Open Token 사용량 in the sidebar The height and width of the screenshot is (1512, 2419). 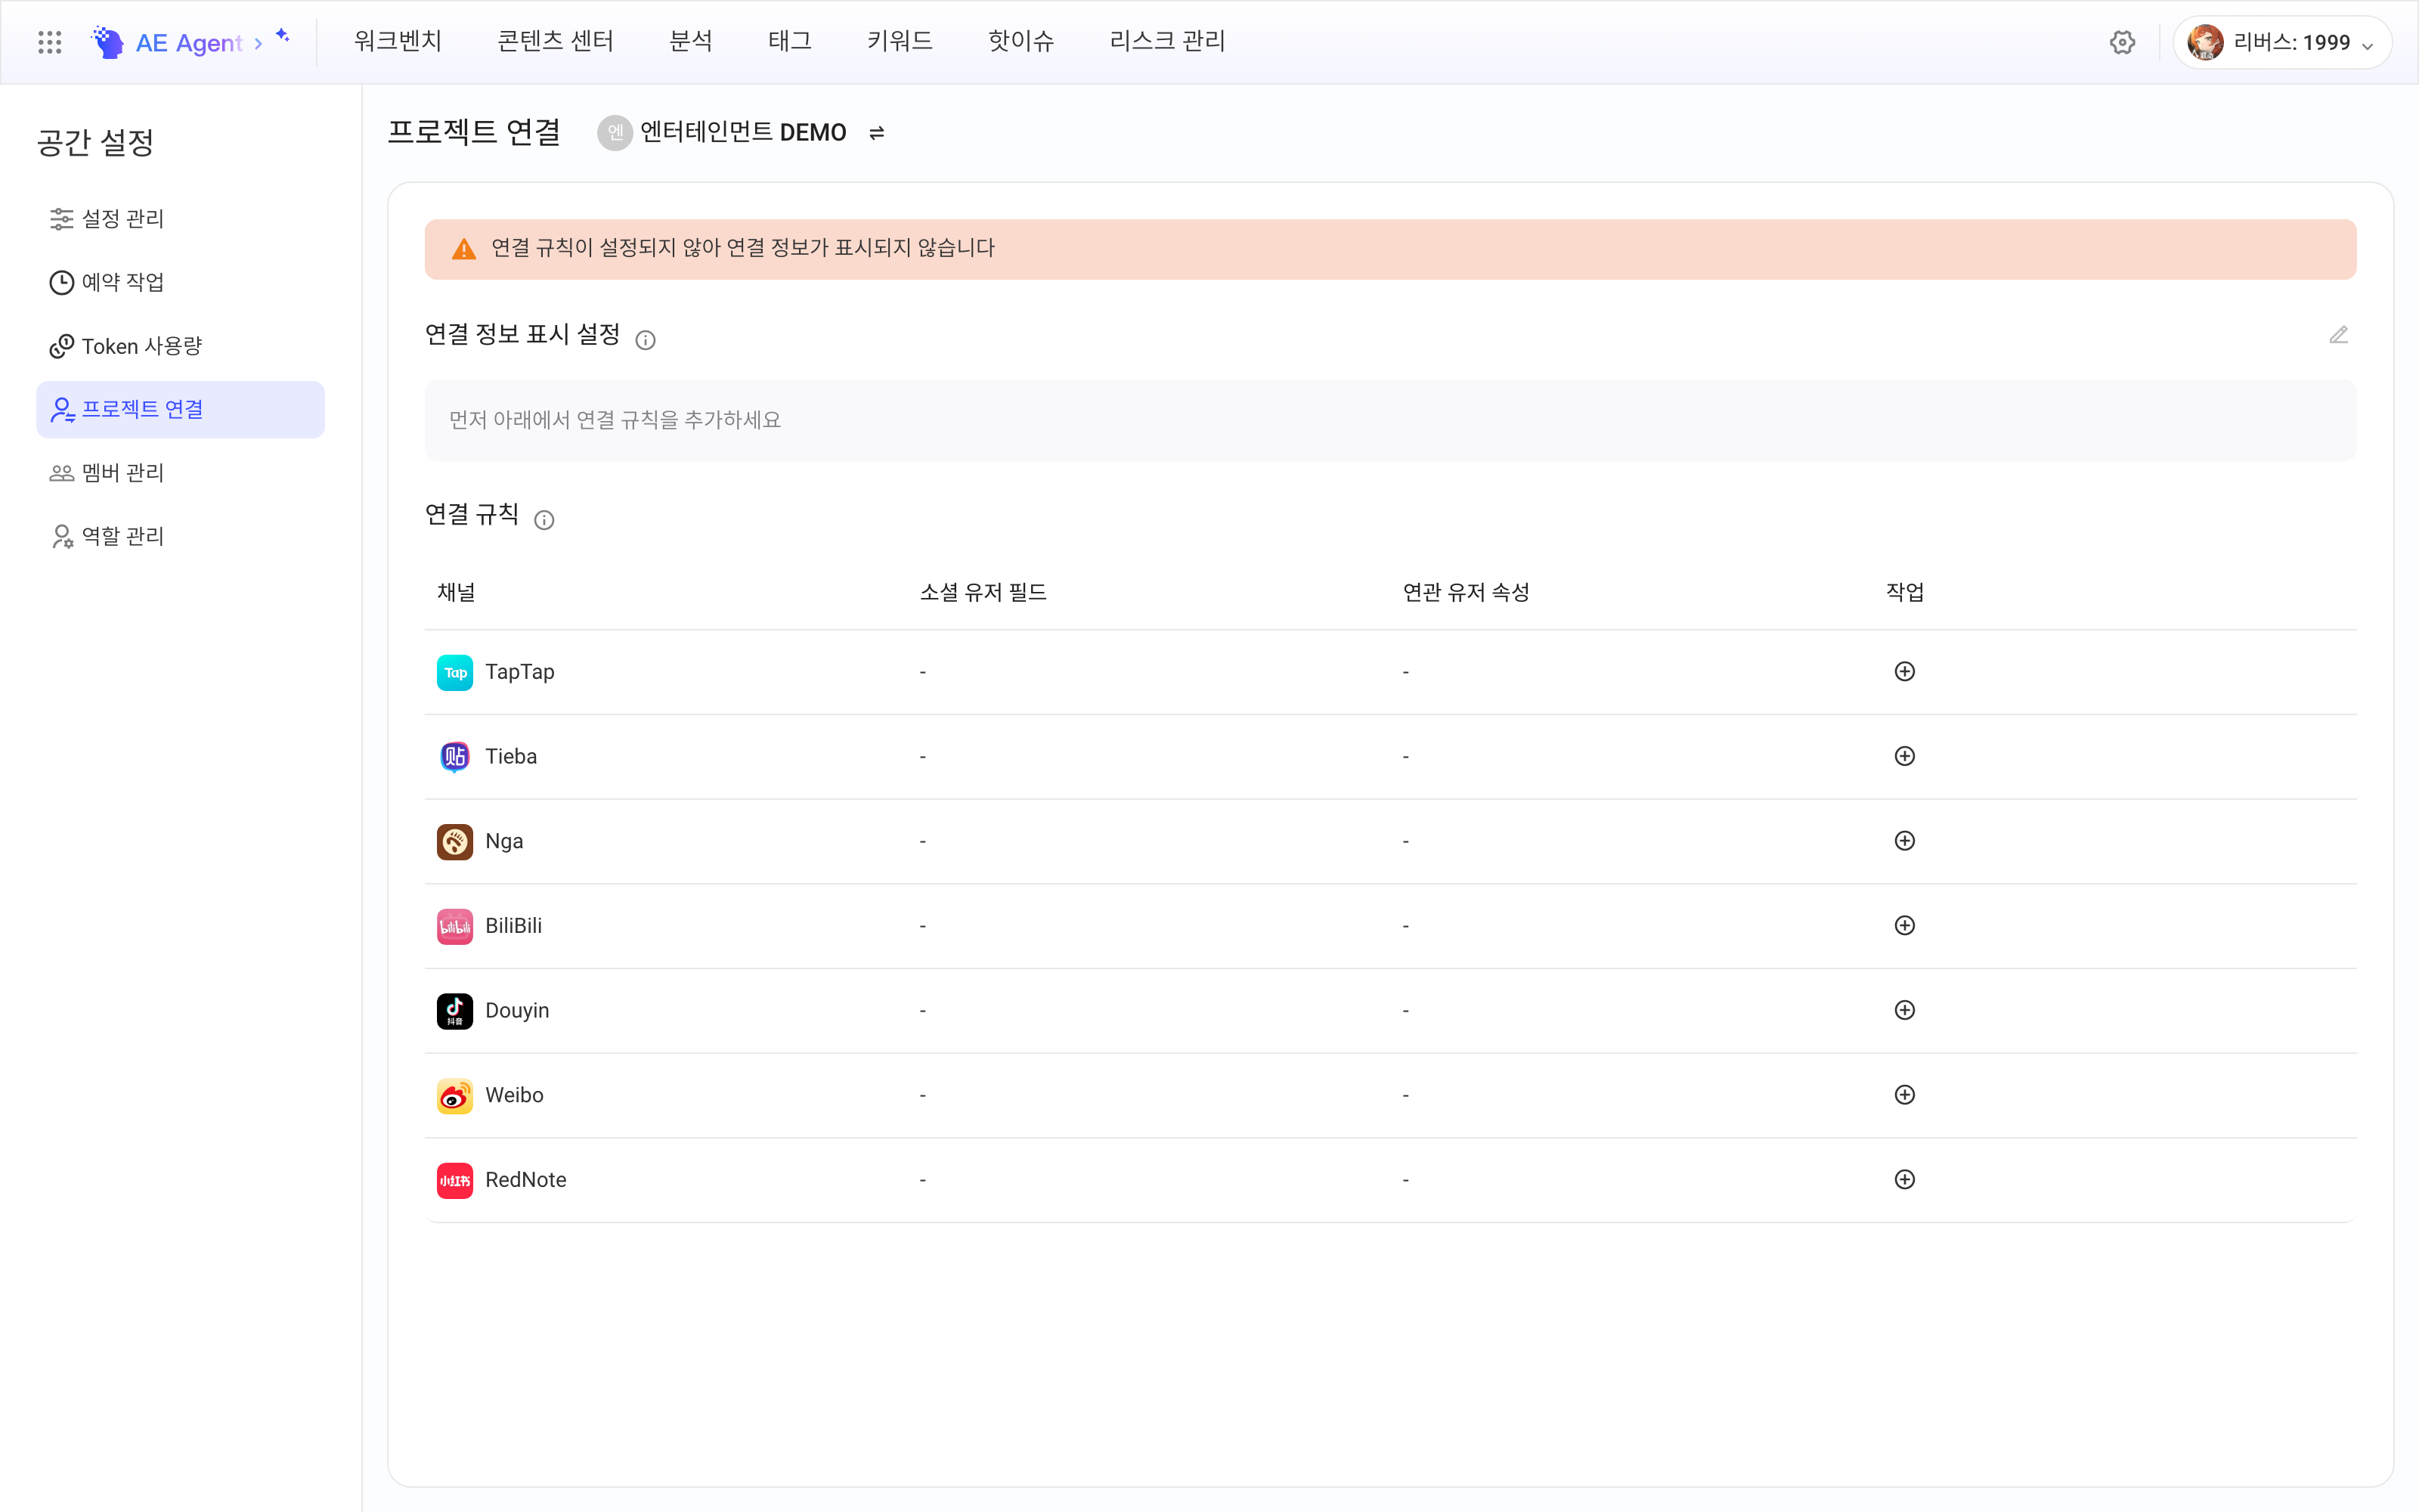(x=180, y=346)
